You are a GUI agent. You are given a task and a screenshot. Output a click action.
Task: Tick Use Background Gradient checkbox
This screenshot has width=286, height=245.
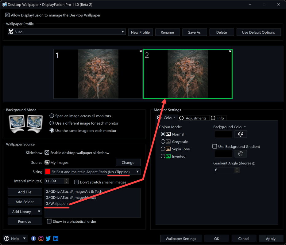click(x=215, y=146)
